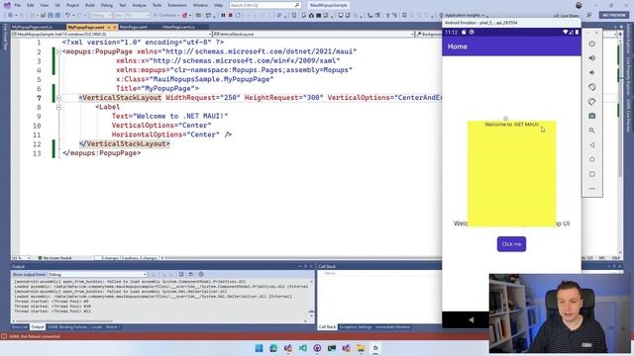Select the Locals tab
This screenshot has height=356, width=634.
click(96, 327)
